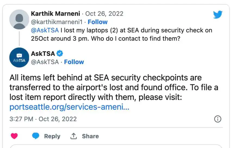Follow @karthikmarneni1
This screenshot has height=148, width=234.
98,22
